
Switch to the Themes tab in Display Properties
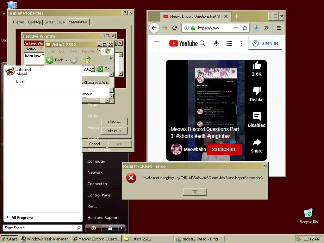pyautogui.click(x=18, y=22)
